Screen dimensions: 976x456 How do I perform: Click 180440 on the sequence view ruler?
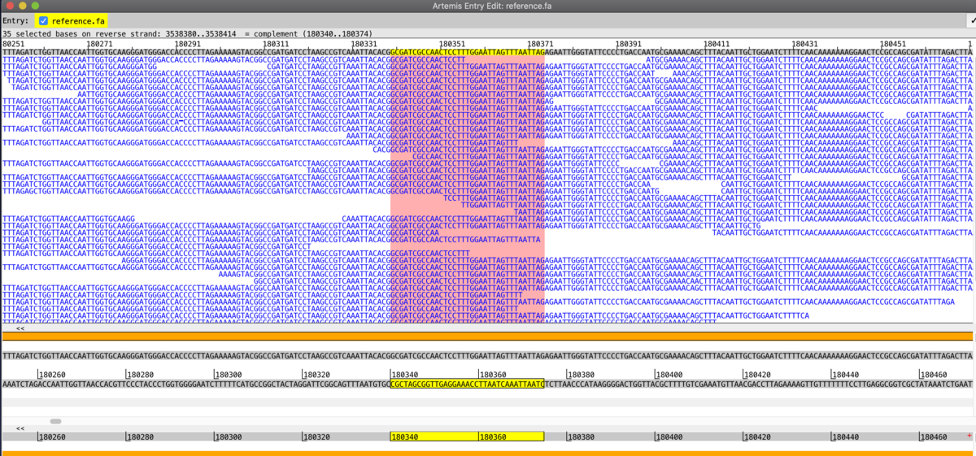tap(845, 375)
